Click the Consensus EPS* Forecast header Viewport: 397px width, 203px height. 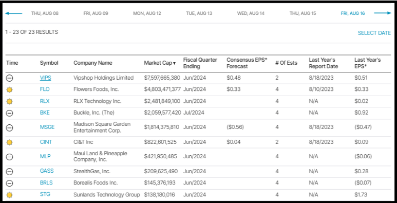[247, 63]
